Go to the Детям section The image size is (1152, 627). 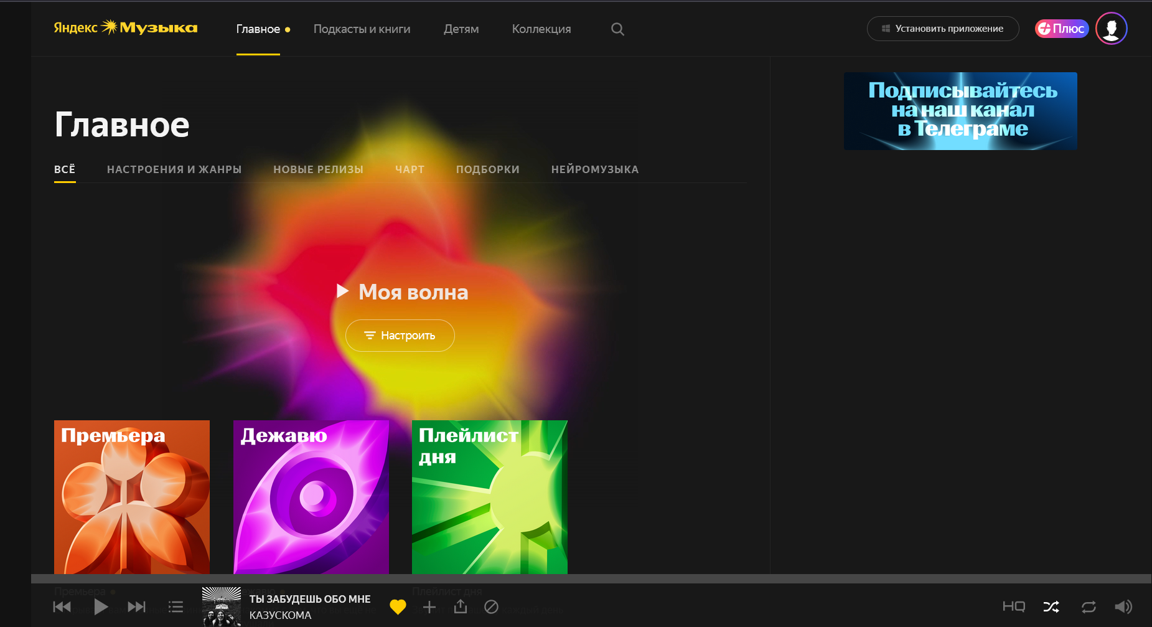point(461,29)
